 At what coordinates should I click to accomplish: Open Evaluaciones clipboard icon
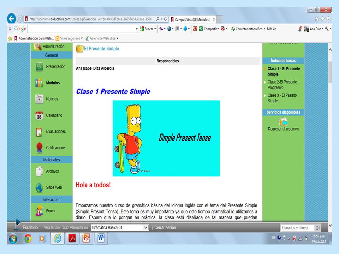tap(39, 132)
